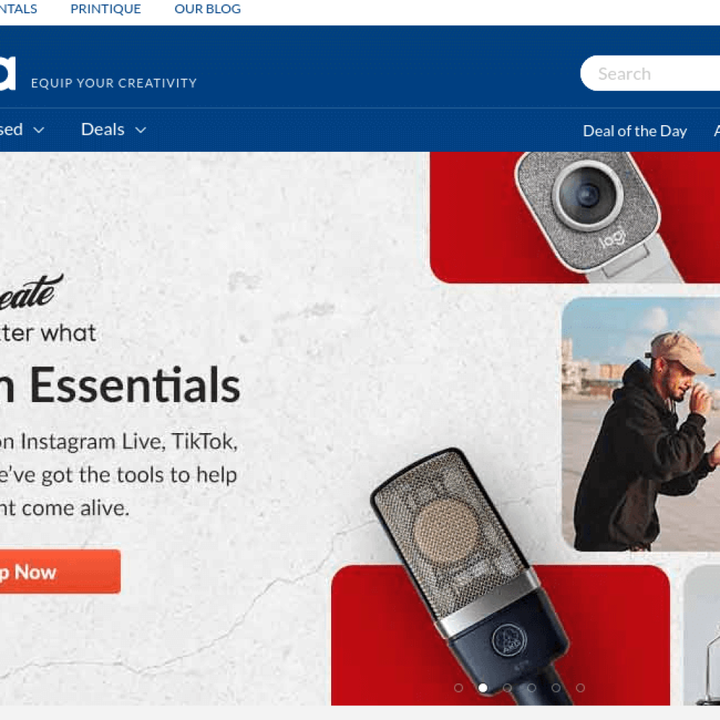The width and height of the screenshot is (720, 720).
Task: Expand the Deals dropdown chevron
Action: [x=141, y=130]
